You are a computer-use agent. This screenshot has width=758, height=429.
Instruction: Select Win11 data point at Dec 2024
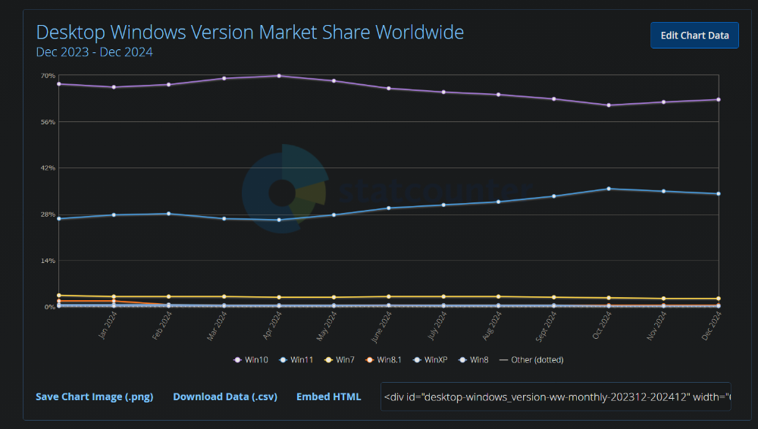[x=719, y=194]
